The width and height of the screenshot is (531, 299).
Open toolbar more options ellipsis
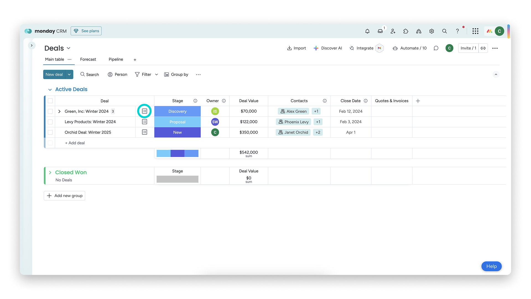[x=198, y=74]
